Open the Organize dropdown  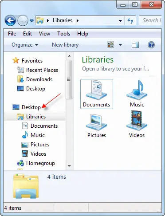[25, 45]
